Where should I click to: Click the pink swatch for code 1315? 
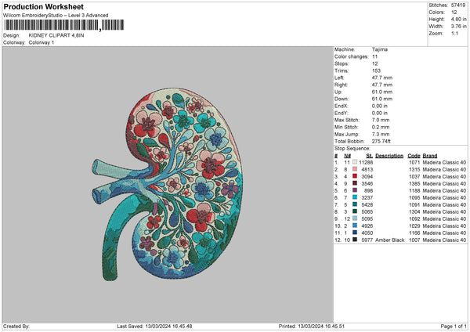coord(355,169)
